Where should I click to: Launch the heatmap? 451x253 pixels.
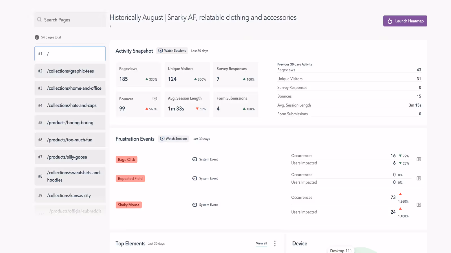(405, 21)
